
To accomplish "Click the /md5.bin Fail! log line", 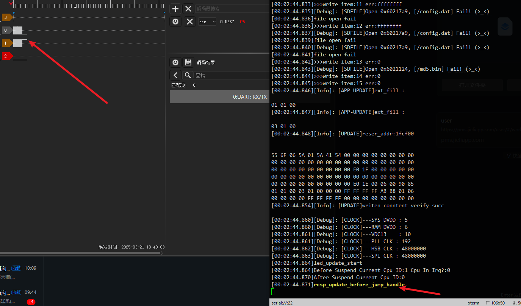I will coord(376,69).
